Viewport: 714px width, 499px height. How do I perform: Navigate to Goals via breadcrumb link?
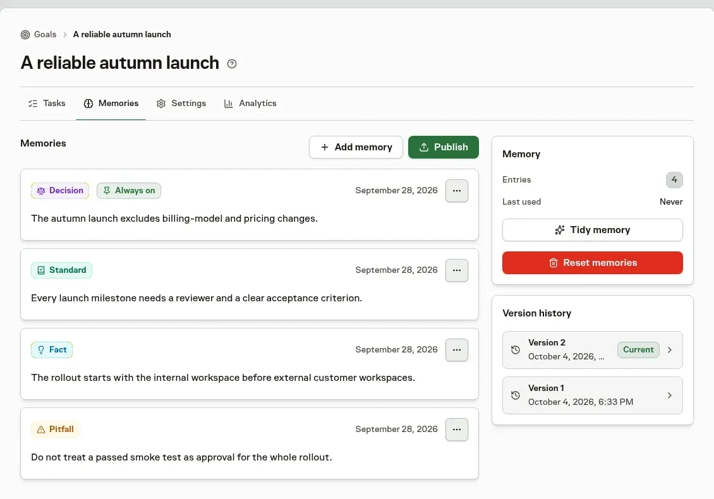coord(45,35)
